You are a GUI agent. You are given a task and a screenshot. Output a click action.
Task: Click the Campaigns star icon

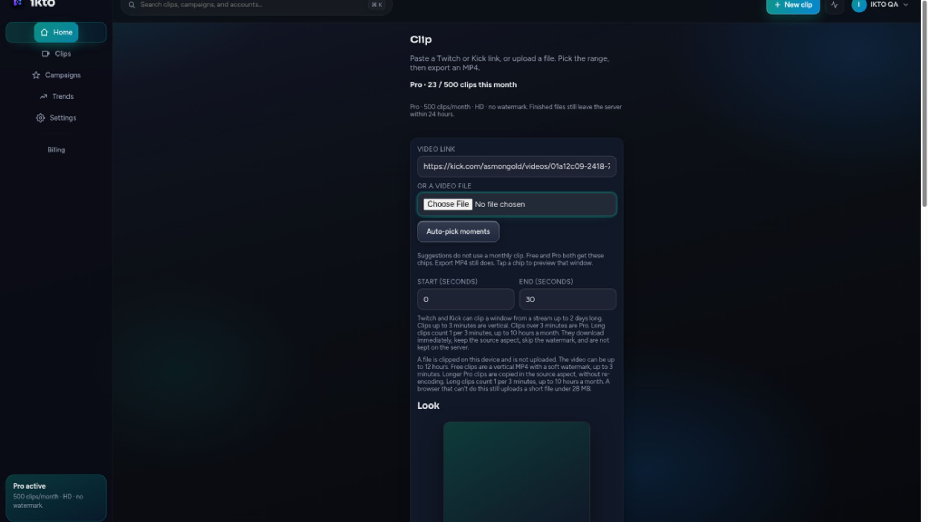[36, 75]
